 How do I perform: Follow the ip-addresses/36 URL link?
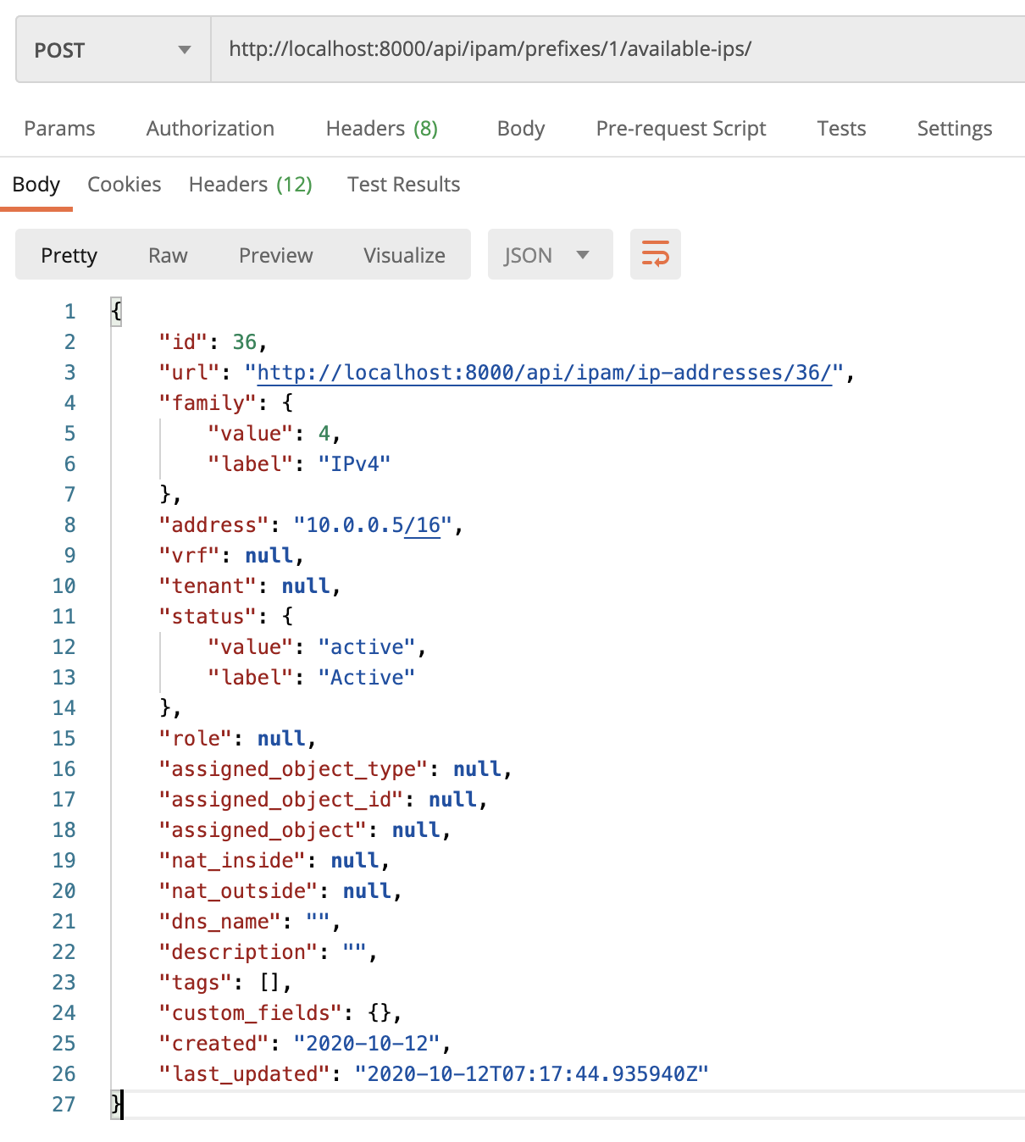coord(544,373)
